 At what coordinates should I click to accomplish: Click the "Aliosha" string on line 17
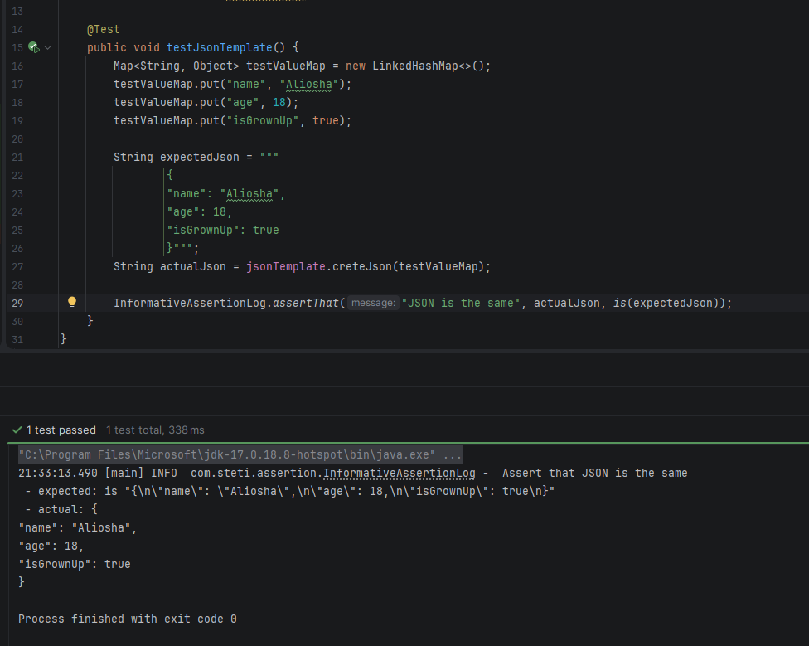pos(309,84)
